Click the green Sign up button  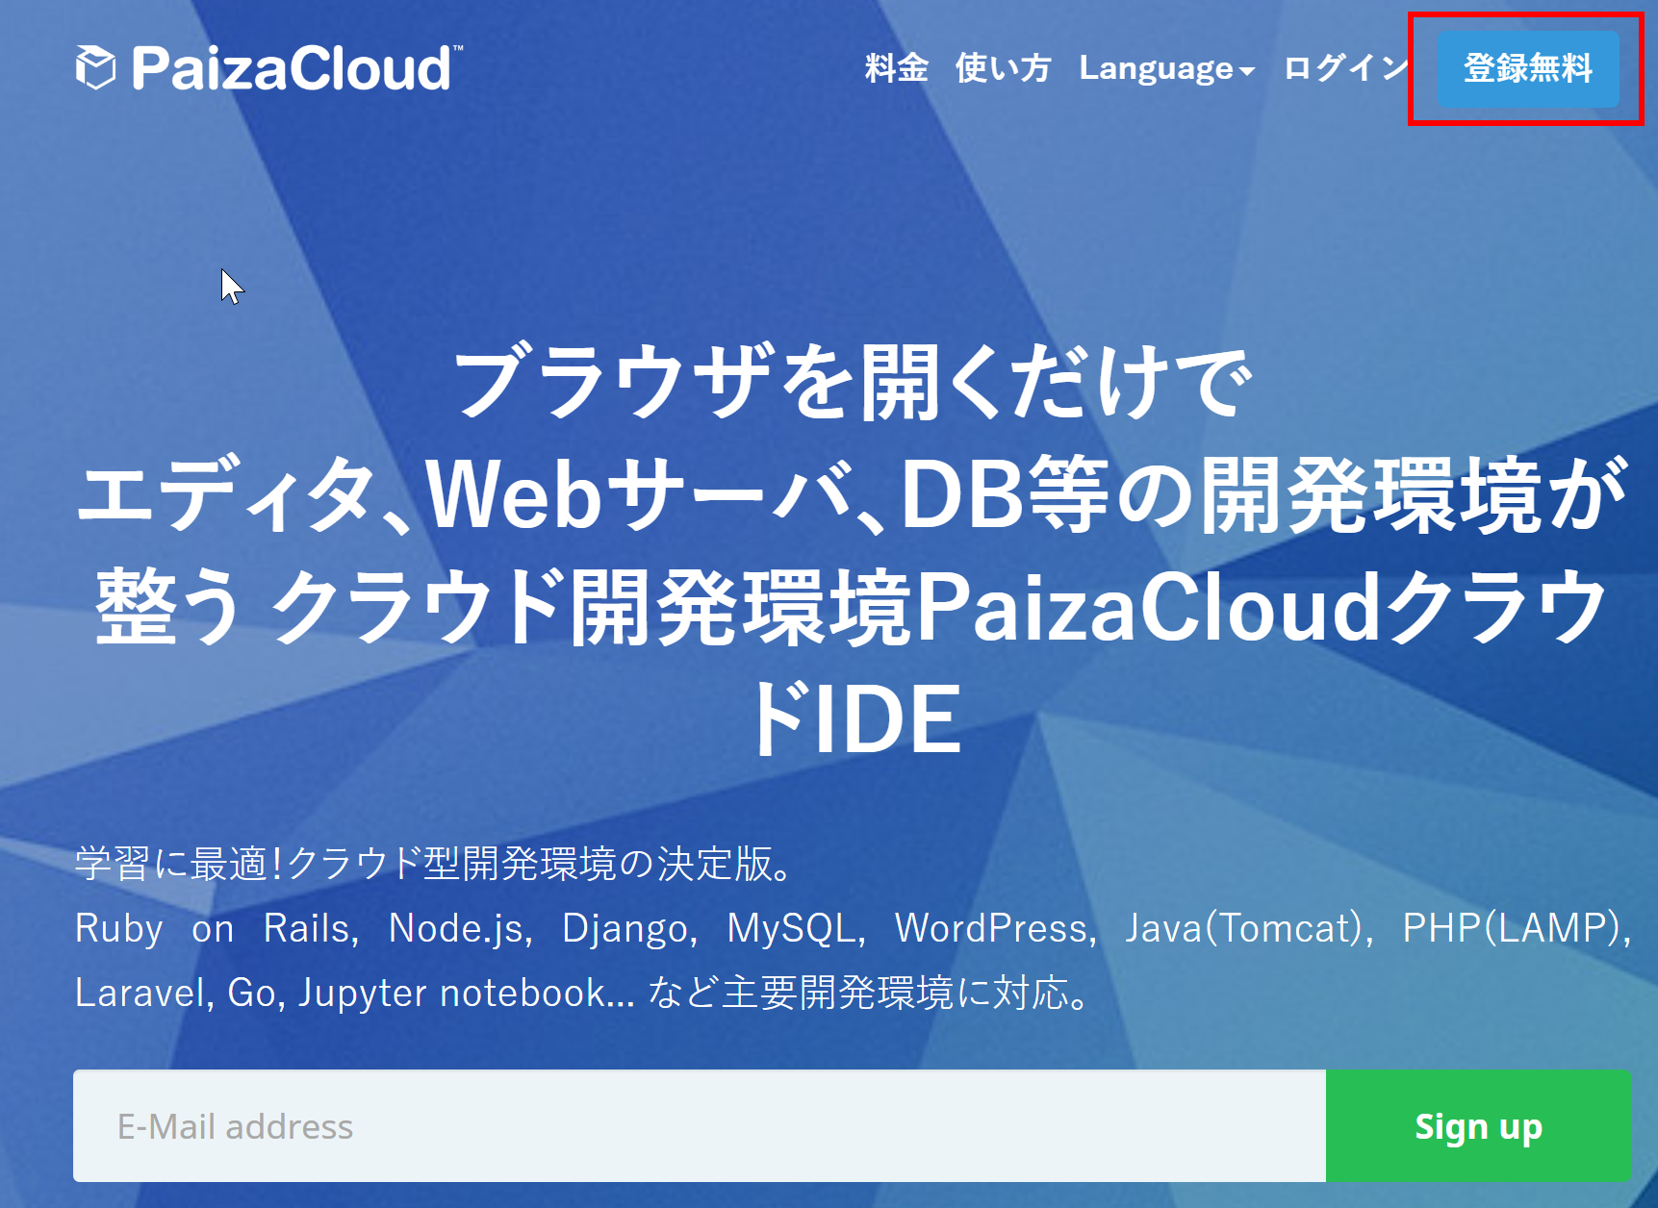[x=1478, y=1125]
